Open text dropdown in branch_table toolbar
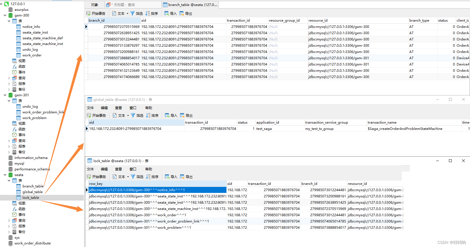Image resolution: width=470 pixels, height=247 pixels. pyautogui.click(x=127, y=13)
